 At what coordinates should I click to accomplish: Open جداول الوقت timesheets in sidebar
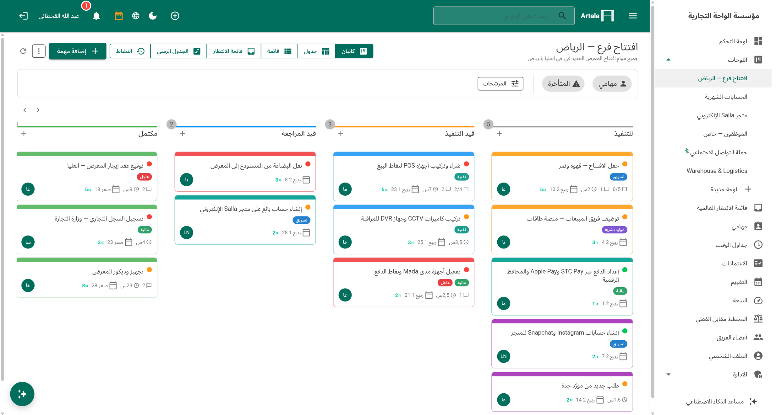713,245
